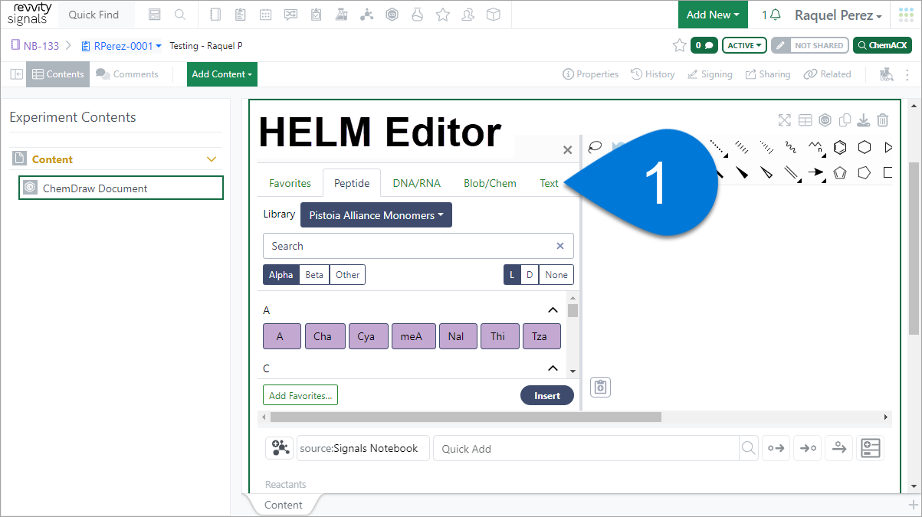Click the HELM editor horizontal scrollbar
The height and width of the screenshot is (517, 922).
click(x=466, y=417)
